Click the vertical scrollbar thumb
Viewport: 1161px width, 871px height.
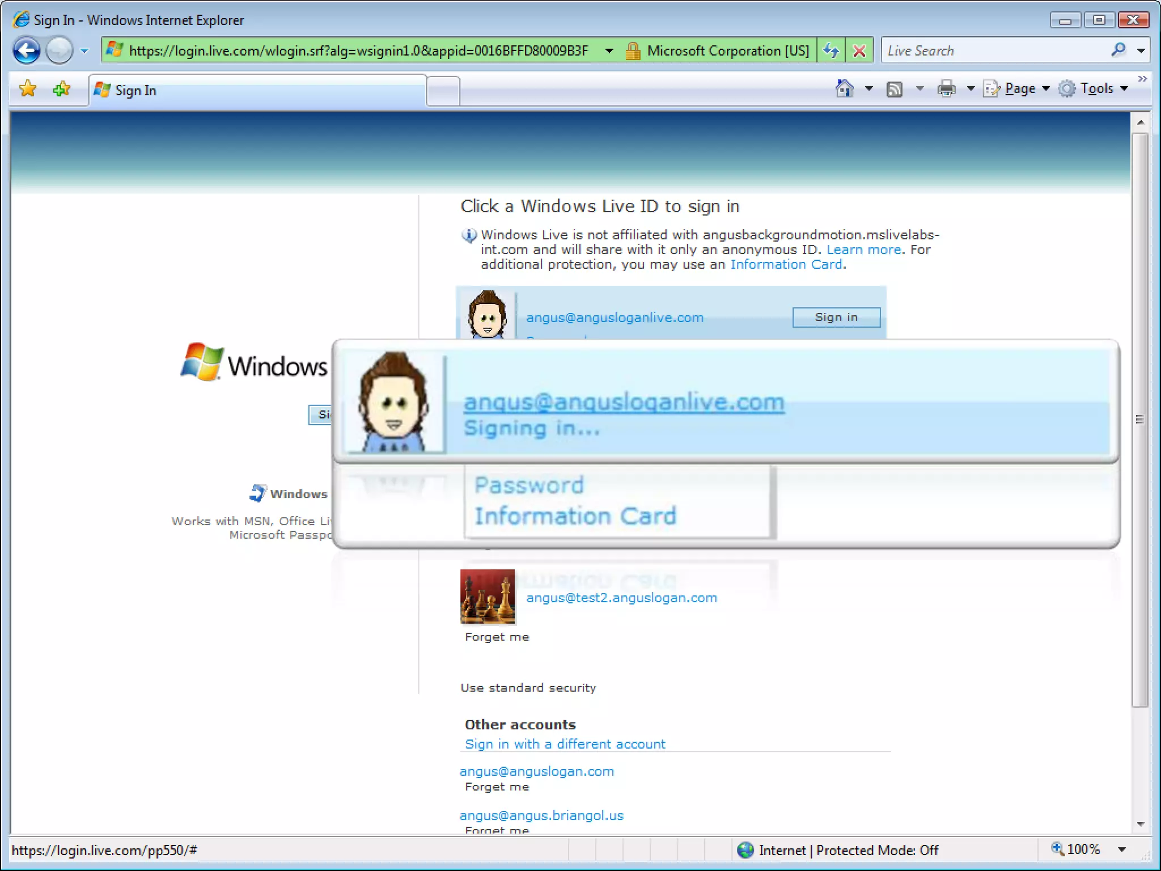1141,420
